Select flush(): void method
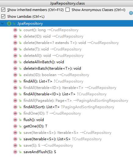This screenshot has width=133, height=158. point(34,120)
